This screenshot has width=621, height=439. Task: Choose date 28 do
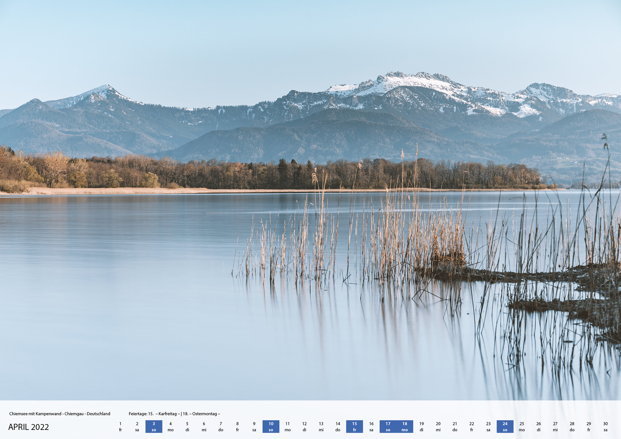(572, 427)
